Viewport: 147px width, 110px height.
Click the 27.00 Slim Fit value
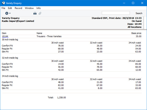pyautogui.click(x=61, y=52)
